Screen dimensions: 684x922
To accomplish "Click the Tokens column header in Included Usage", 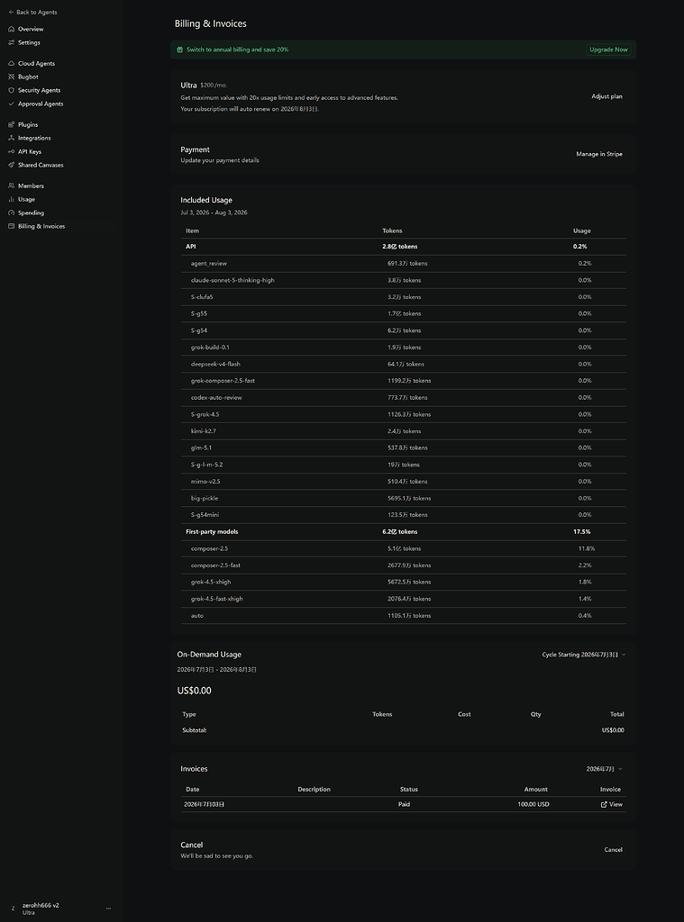I will point(392,231).
